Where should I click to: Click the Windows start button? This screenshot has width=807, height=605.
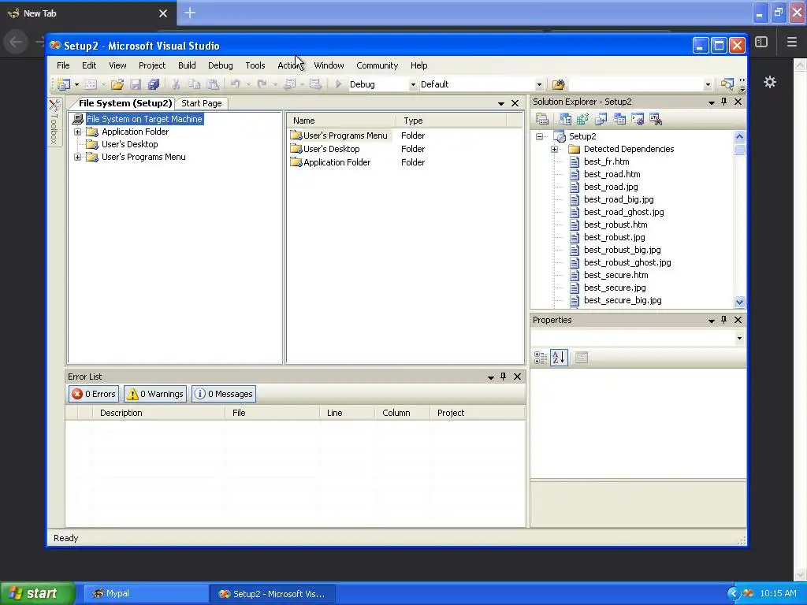38,593
